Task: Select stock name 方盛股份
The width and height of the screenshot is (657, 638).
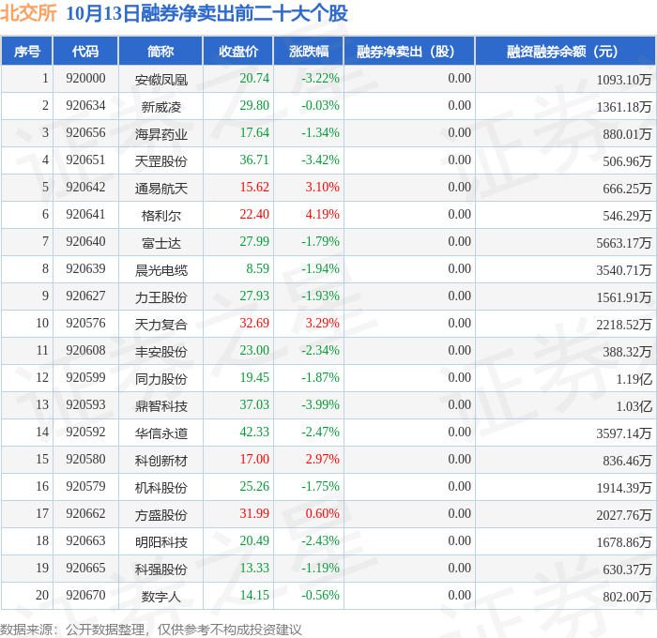Action: pos(160,515)
